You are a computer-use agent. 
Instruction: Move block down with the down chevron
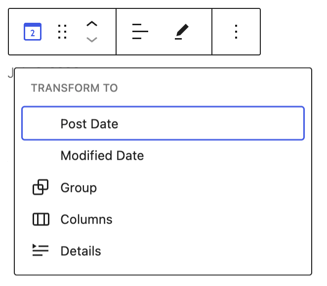pyautogui.click(x=92, y=40)
